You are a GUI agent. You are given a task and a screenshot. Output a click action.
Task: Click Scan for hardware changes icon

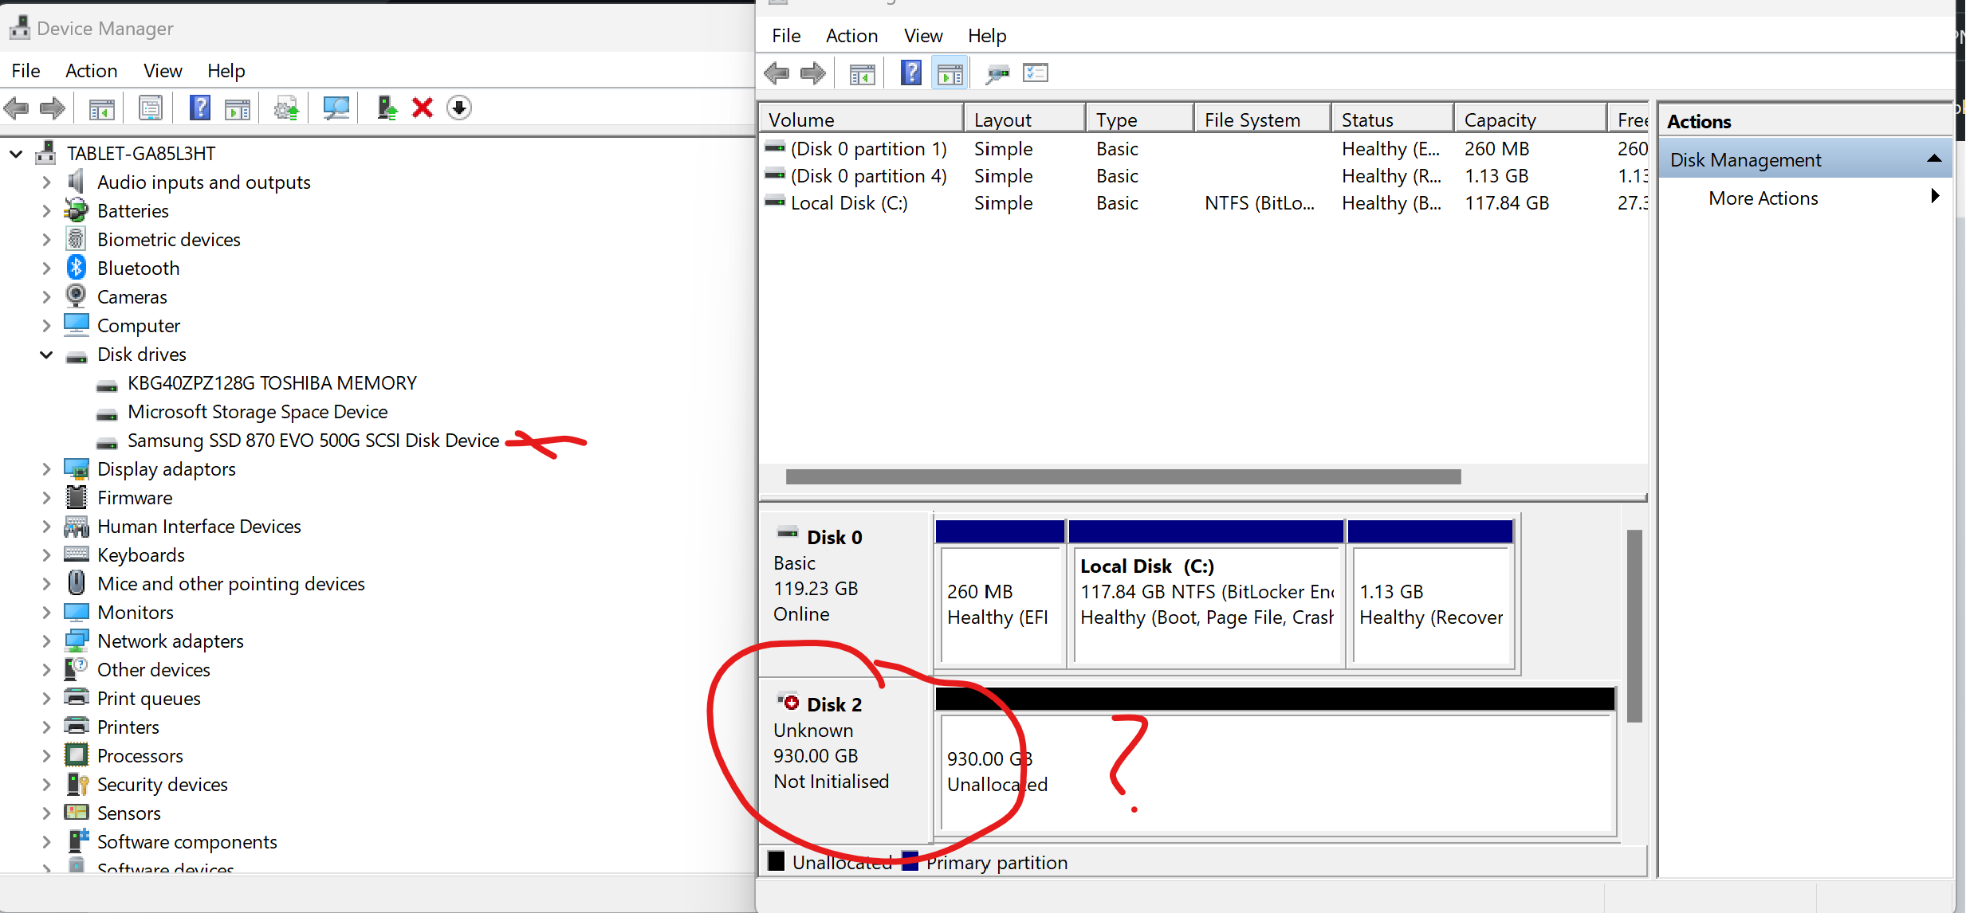click(x=336, y=108)
